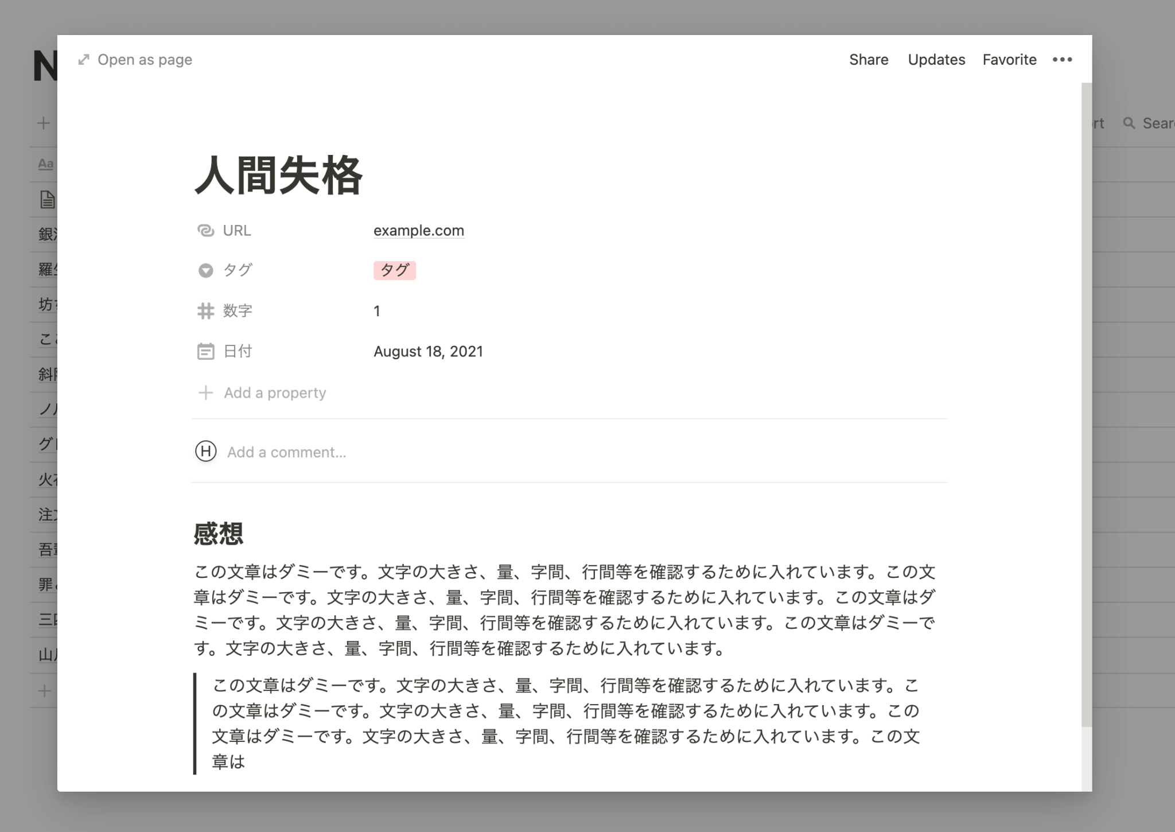Viewport: 1175px width, 832px height.
Task: Click the タグ property select icon
Action: pos(205,270)
